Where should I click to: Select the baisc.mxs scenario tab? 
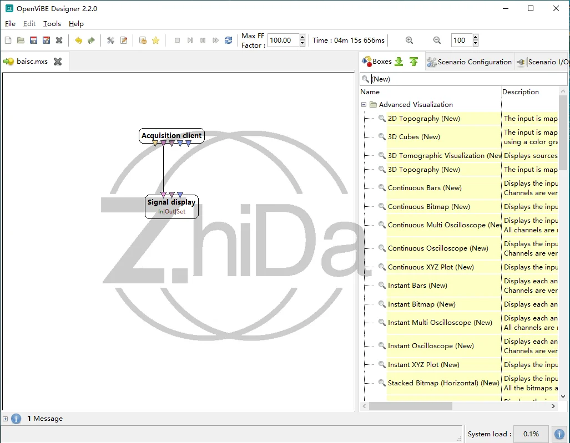coord(32,62)
